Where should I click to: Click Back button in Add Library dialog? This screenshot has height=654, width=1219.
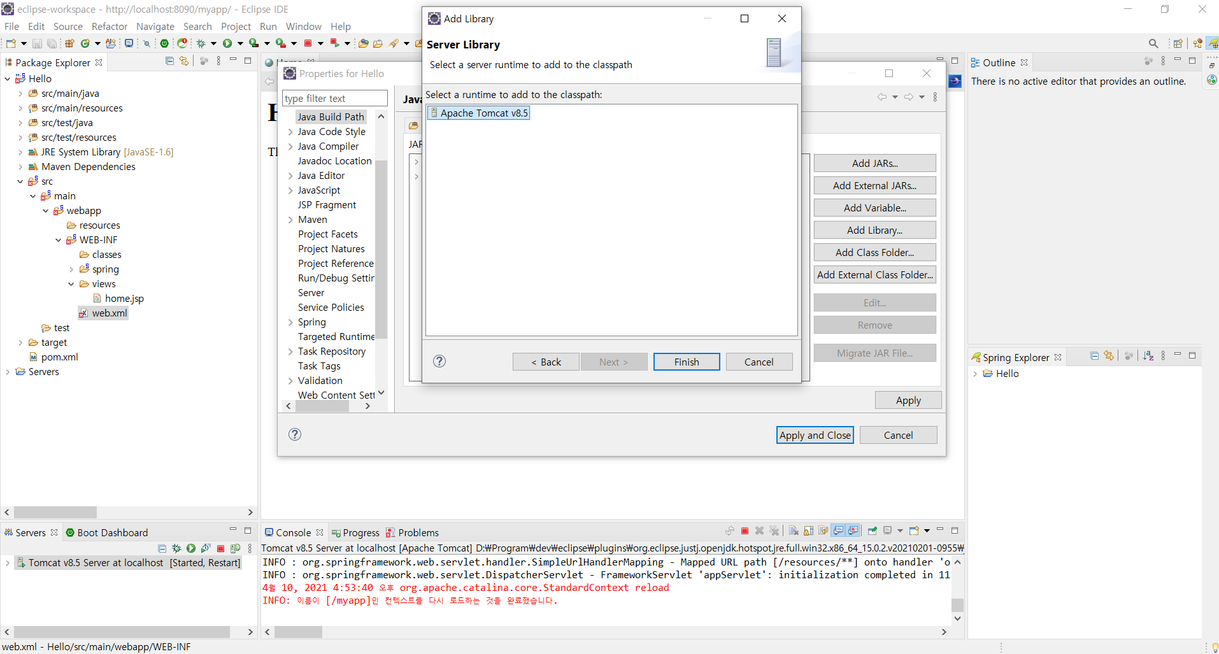click(x=546, y=362)
